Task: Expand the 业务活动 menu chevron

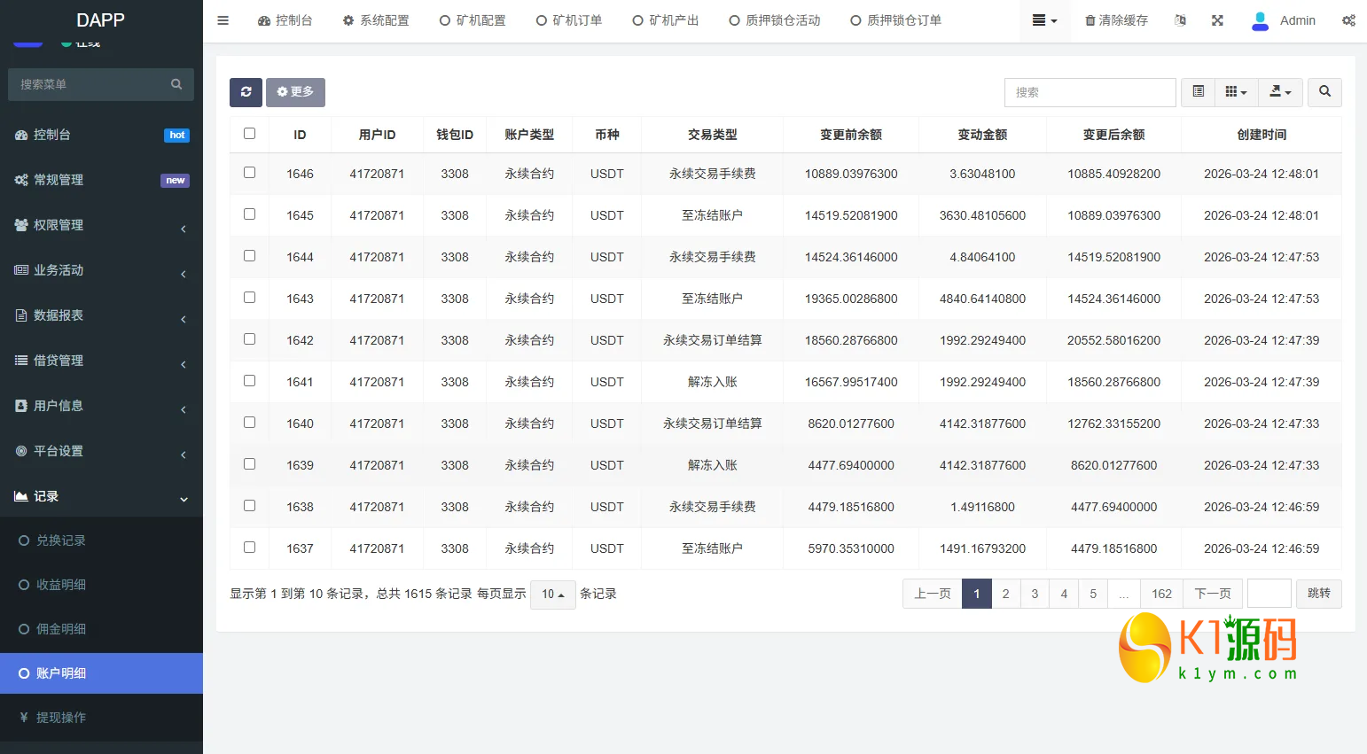Action: coord(184,274)
